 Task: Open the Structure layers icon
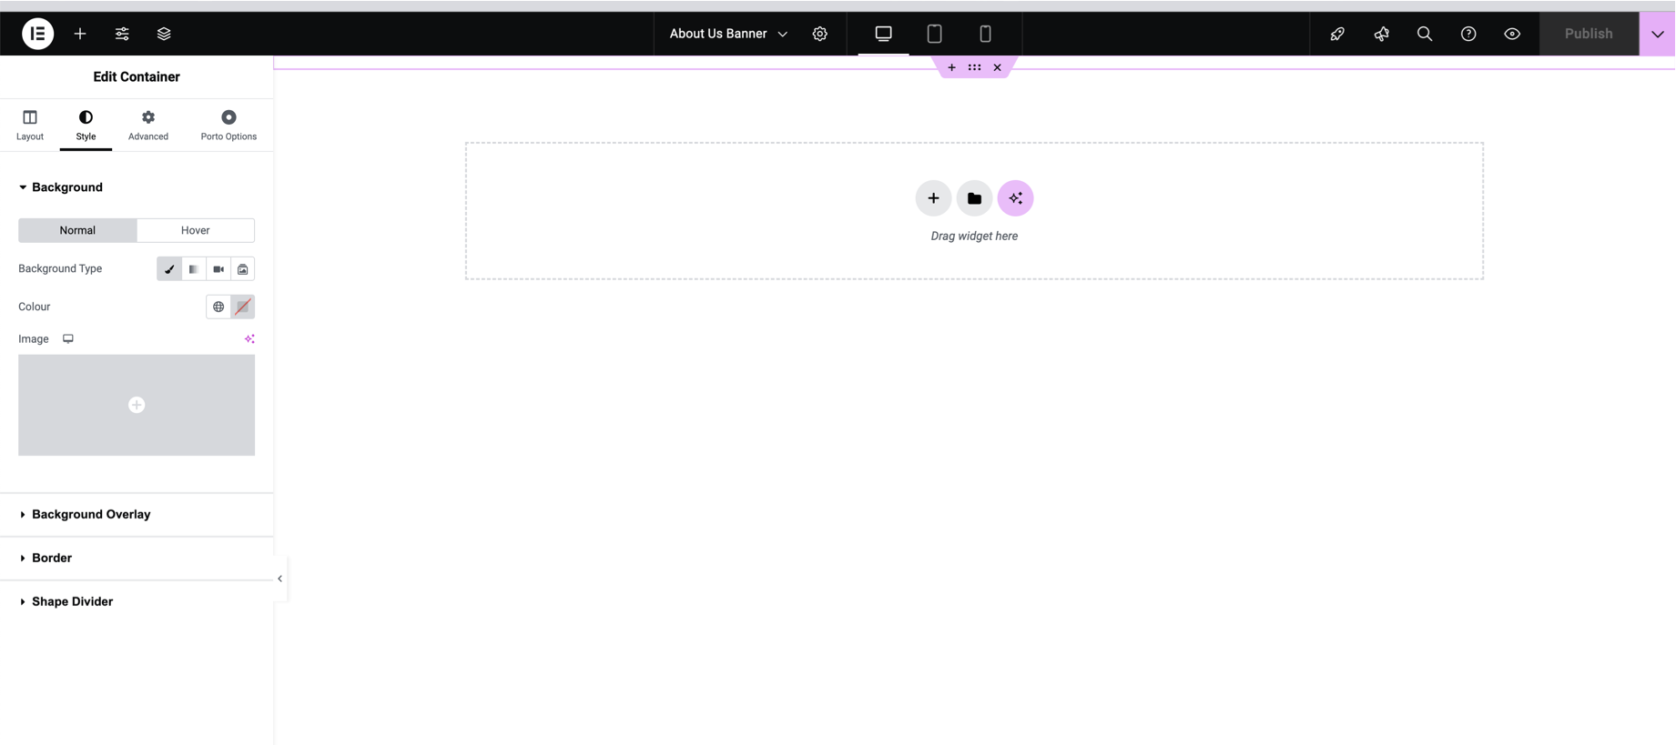tap(164, 34)
